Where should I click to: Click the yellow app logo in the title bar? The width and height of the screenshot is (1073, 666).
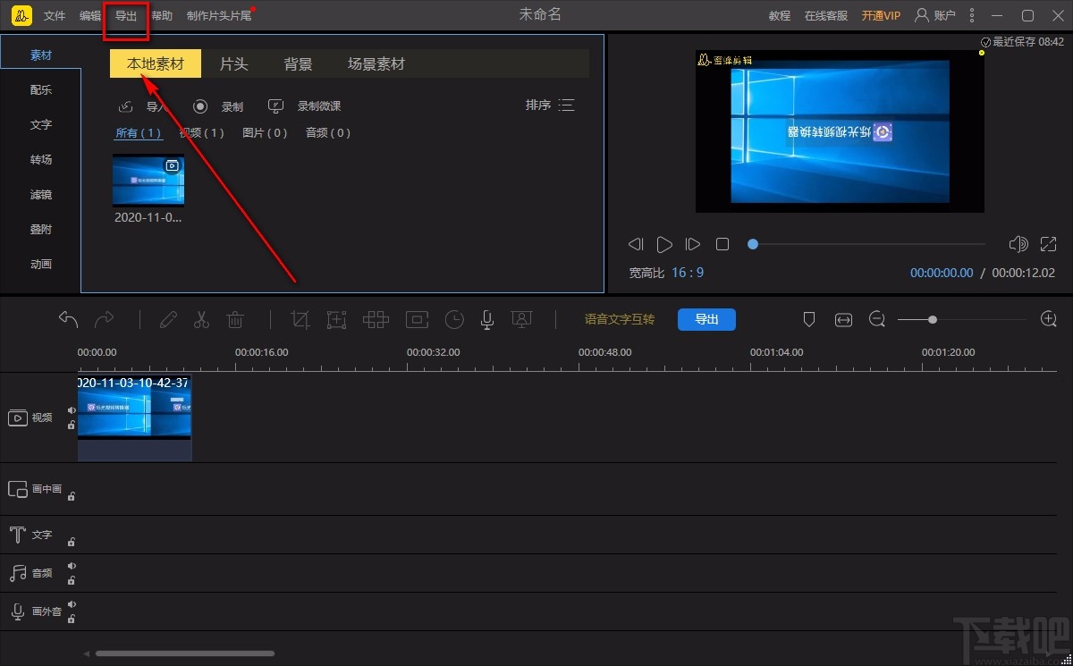(22, 15)
